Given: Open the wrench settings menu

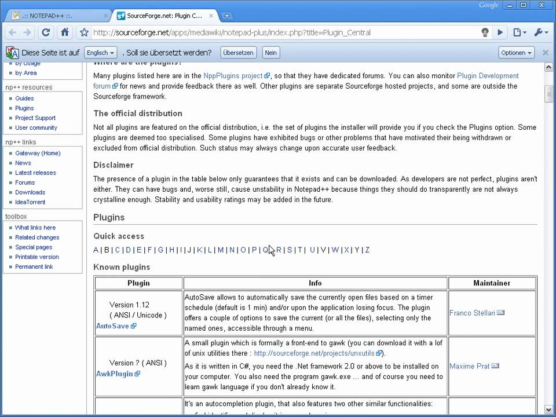Looking at the screenshot, I should pyautogui.click(x=541, y=32).
